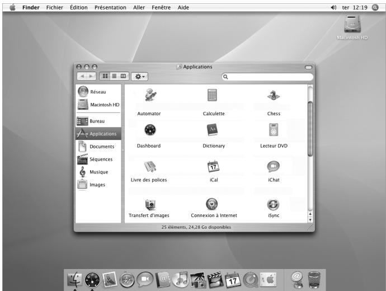The width and height of the screenshot is (386, 291).
Task: Go back with the left arrow button
Action: [x=82, y=76]
